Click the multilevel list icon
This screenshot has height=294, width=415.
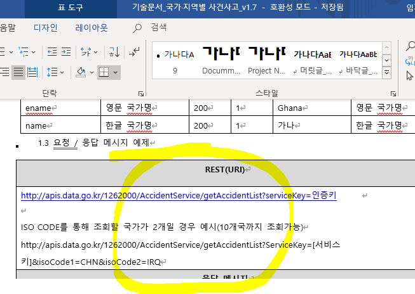(24, 52)
